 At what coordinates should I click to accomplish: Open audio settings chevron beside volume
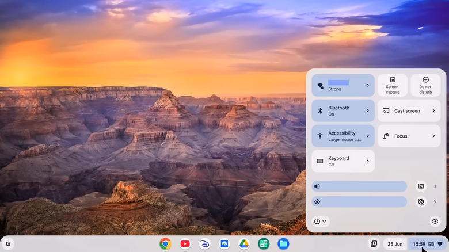(435, 186)
